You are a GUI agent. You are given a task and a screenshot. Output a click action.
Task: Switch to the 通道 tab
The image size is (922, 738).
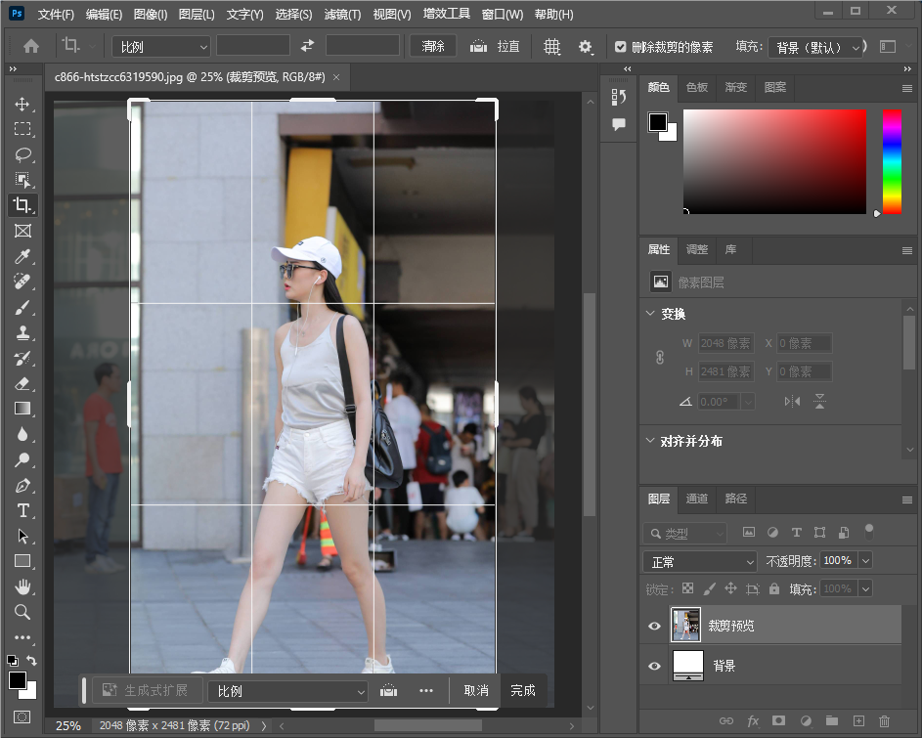coord(696,499)
